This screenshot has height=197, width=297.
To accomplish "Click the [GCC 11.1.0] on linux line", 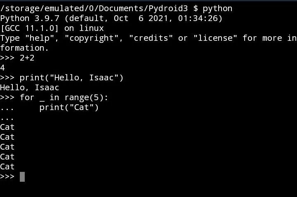I will click(52, 28).
